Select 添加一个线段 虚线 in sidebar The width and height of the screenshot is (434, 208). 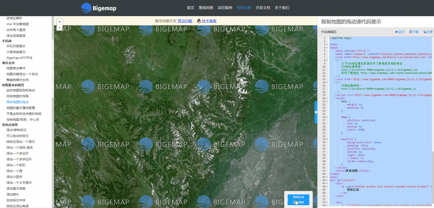coord(20,147)
